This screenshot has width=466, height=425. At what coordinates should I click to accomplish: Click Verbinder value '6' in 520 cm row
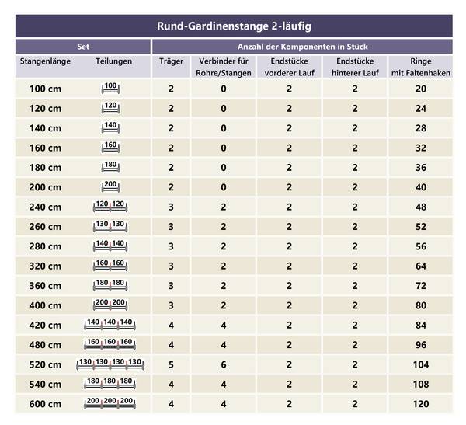click(x=224, y=364)
